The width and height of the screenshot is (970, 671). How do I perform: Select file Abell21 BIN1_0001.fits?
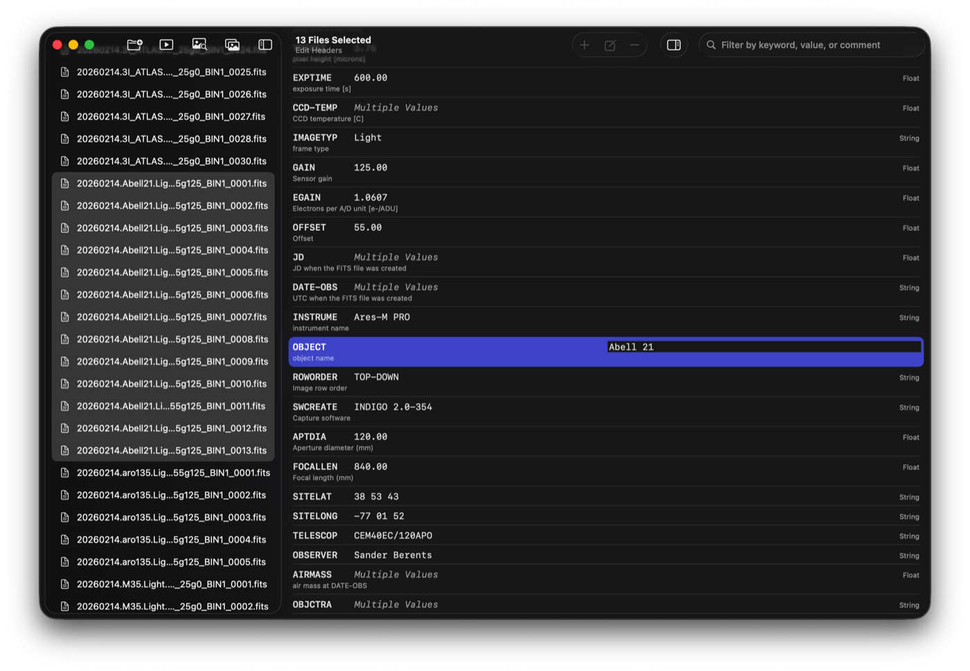[164, 184]
